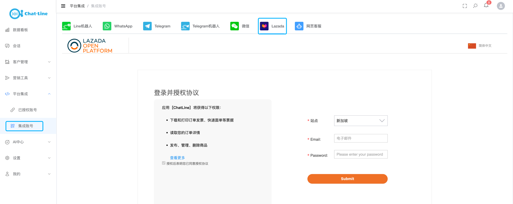Click the 设置 gear icon
Image resolution: width=513 pixels, height=204 pixels.
7,158
